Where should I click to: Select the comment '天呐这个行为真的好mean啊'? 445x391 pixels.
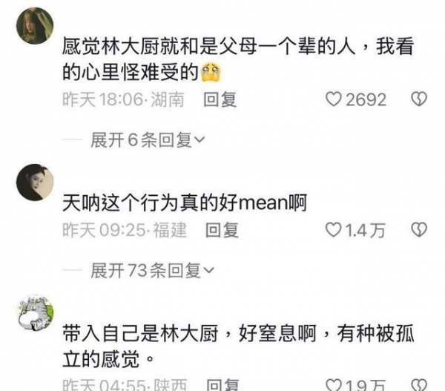pos(185,203)
